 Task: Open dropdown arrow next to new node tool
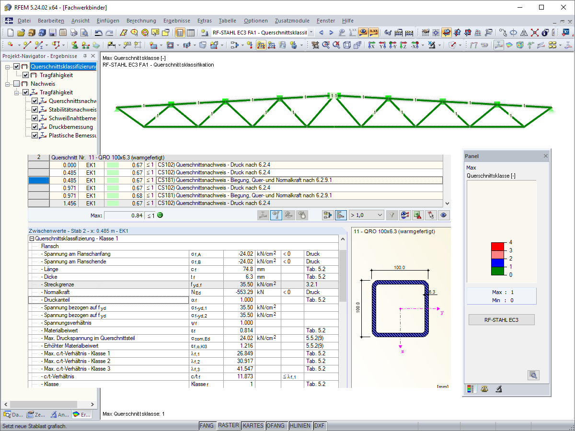point(18,45)
